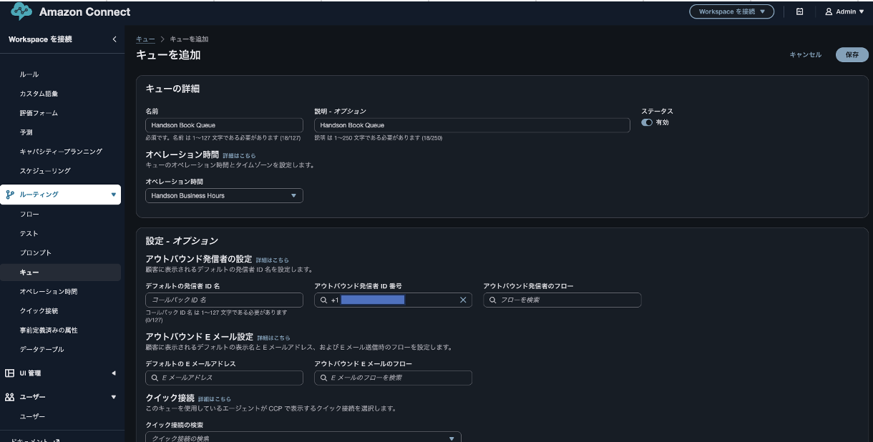Viewport: 873px width, 442px height.
Task: Open スケジューリング in the sidebar
Action: coord(45,171)
